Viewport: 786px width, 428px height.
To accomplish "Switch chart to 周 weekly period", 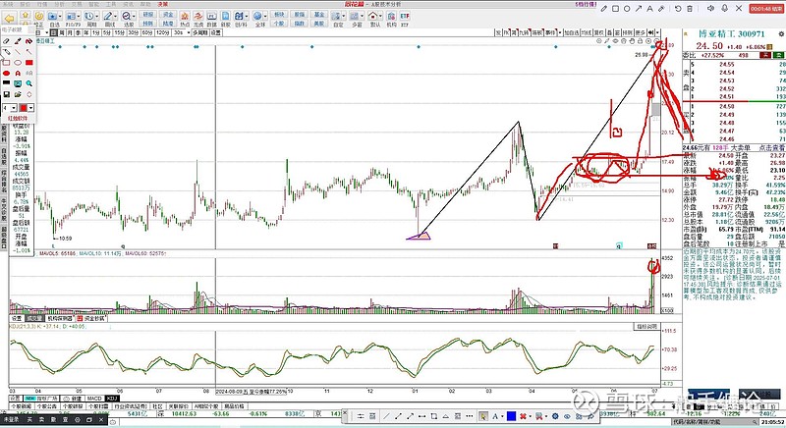I will point(62,32).
